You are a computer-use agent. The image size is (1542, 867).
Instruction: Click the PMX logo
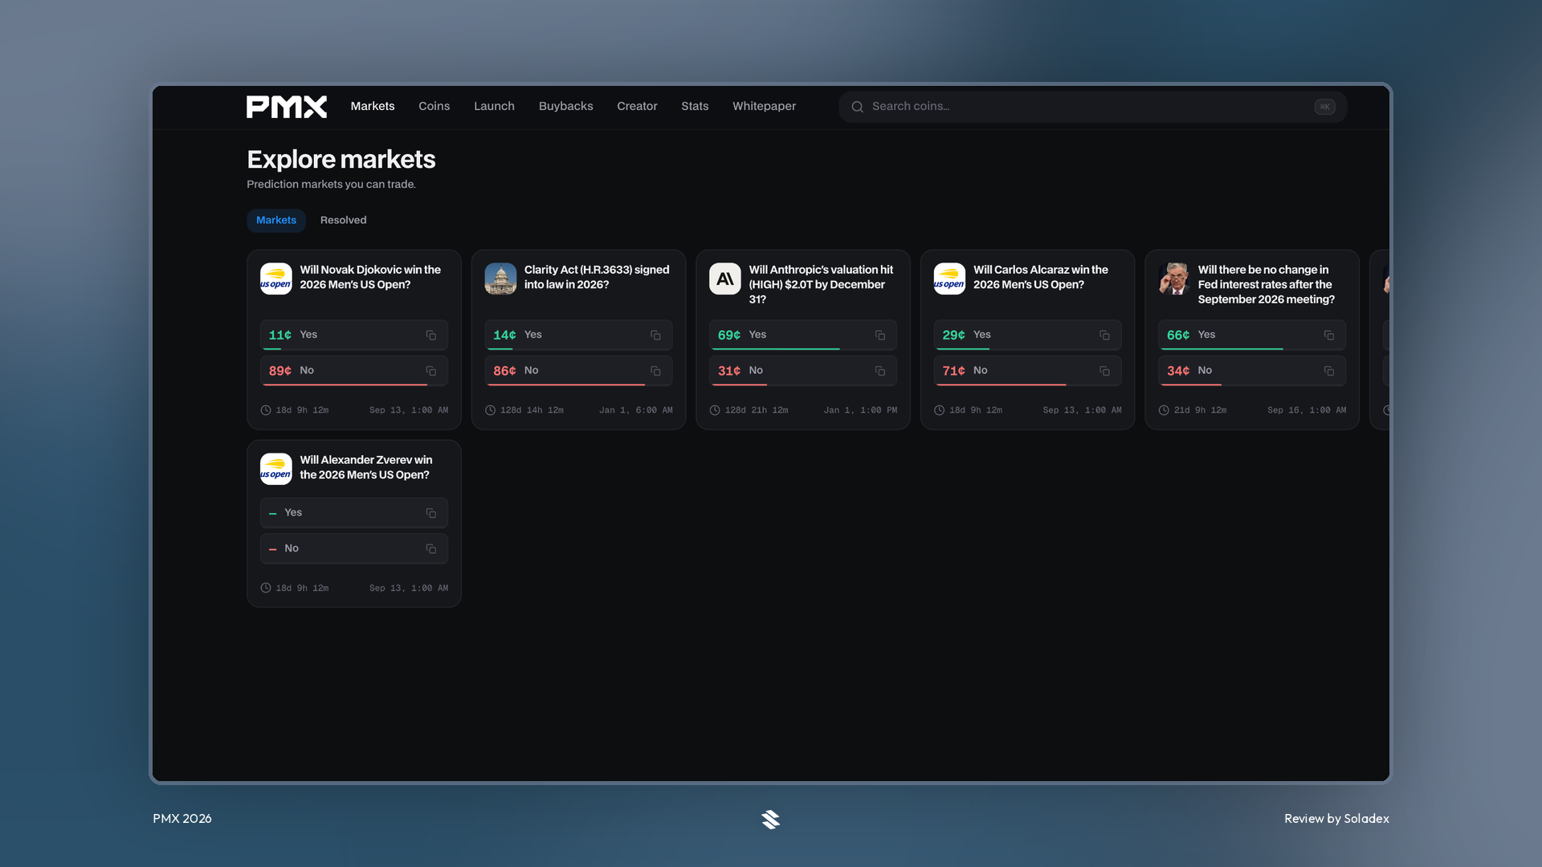[x=287, y=107]
